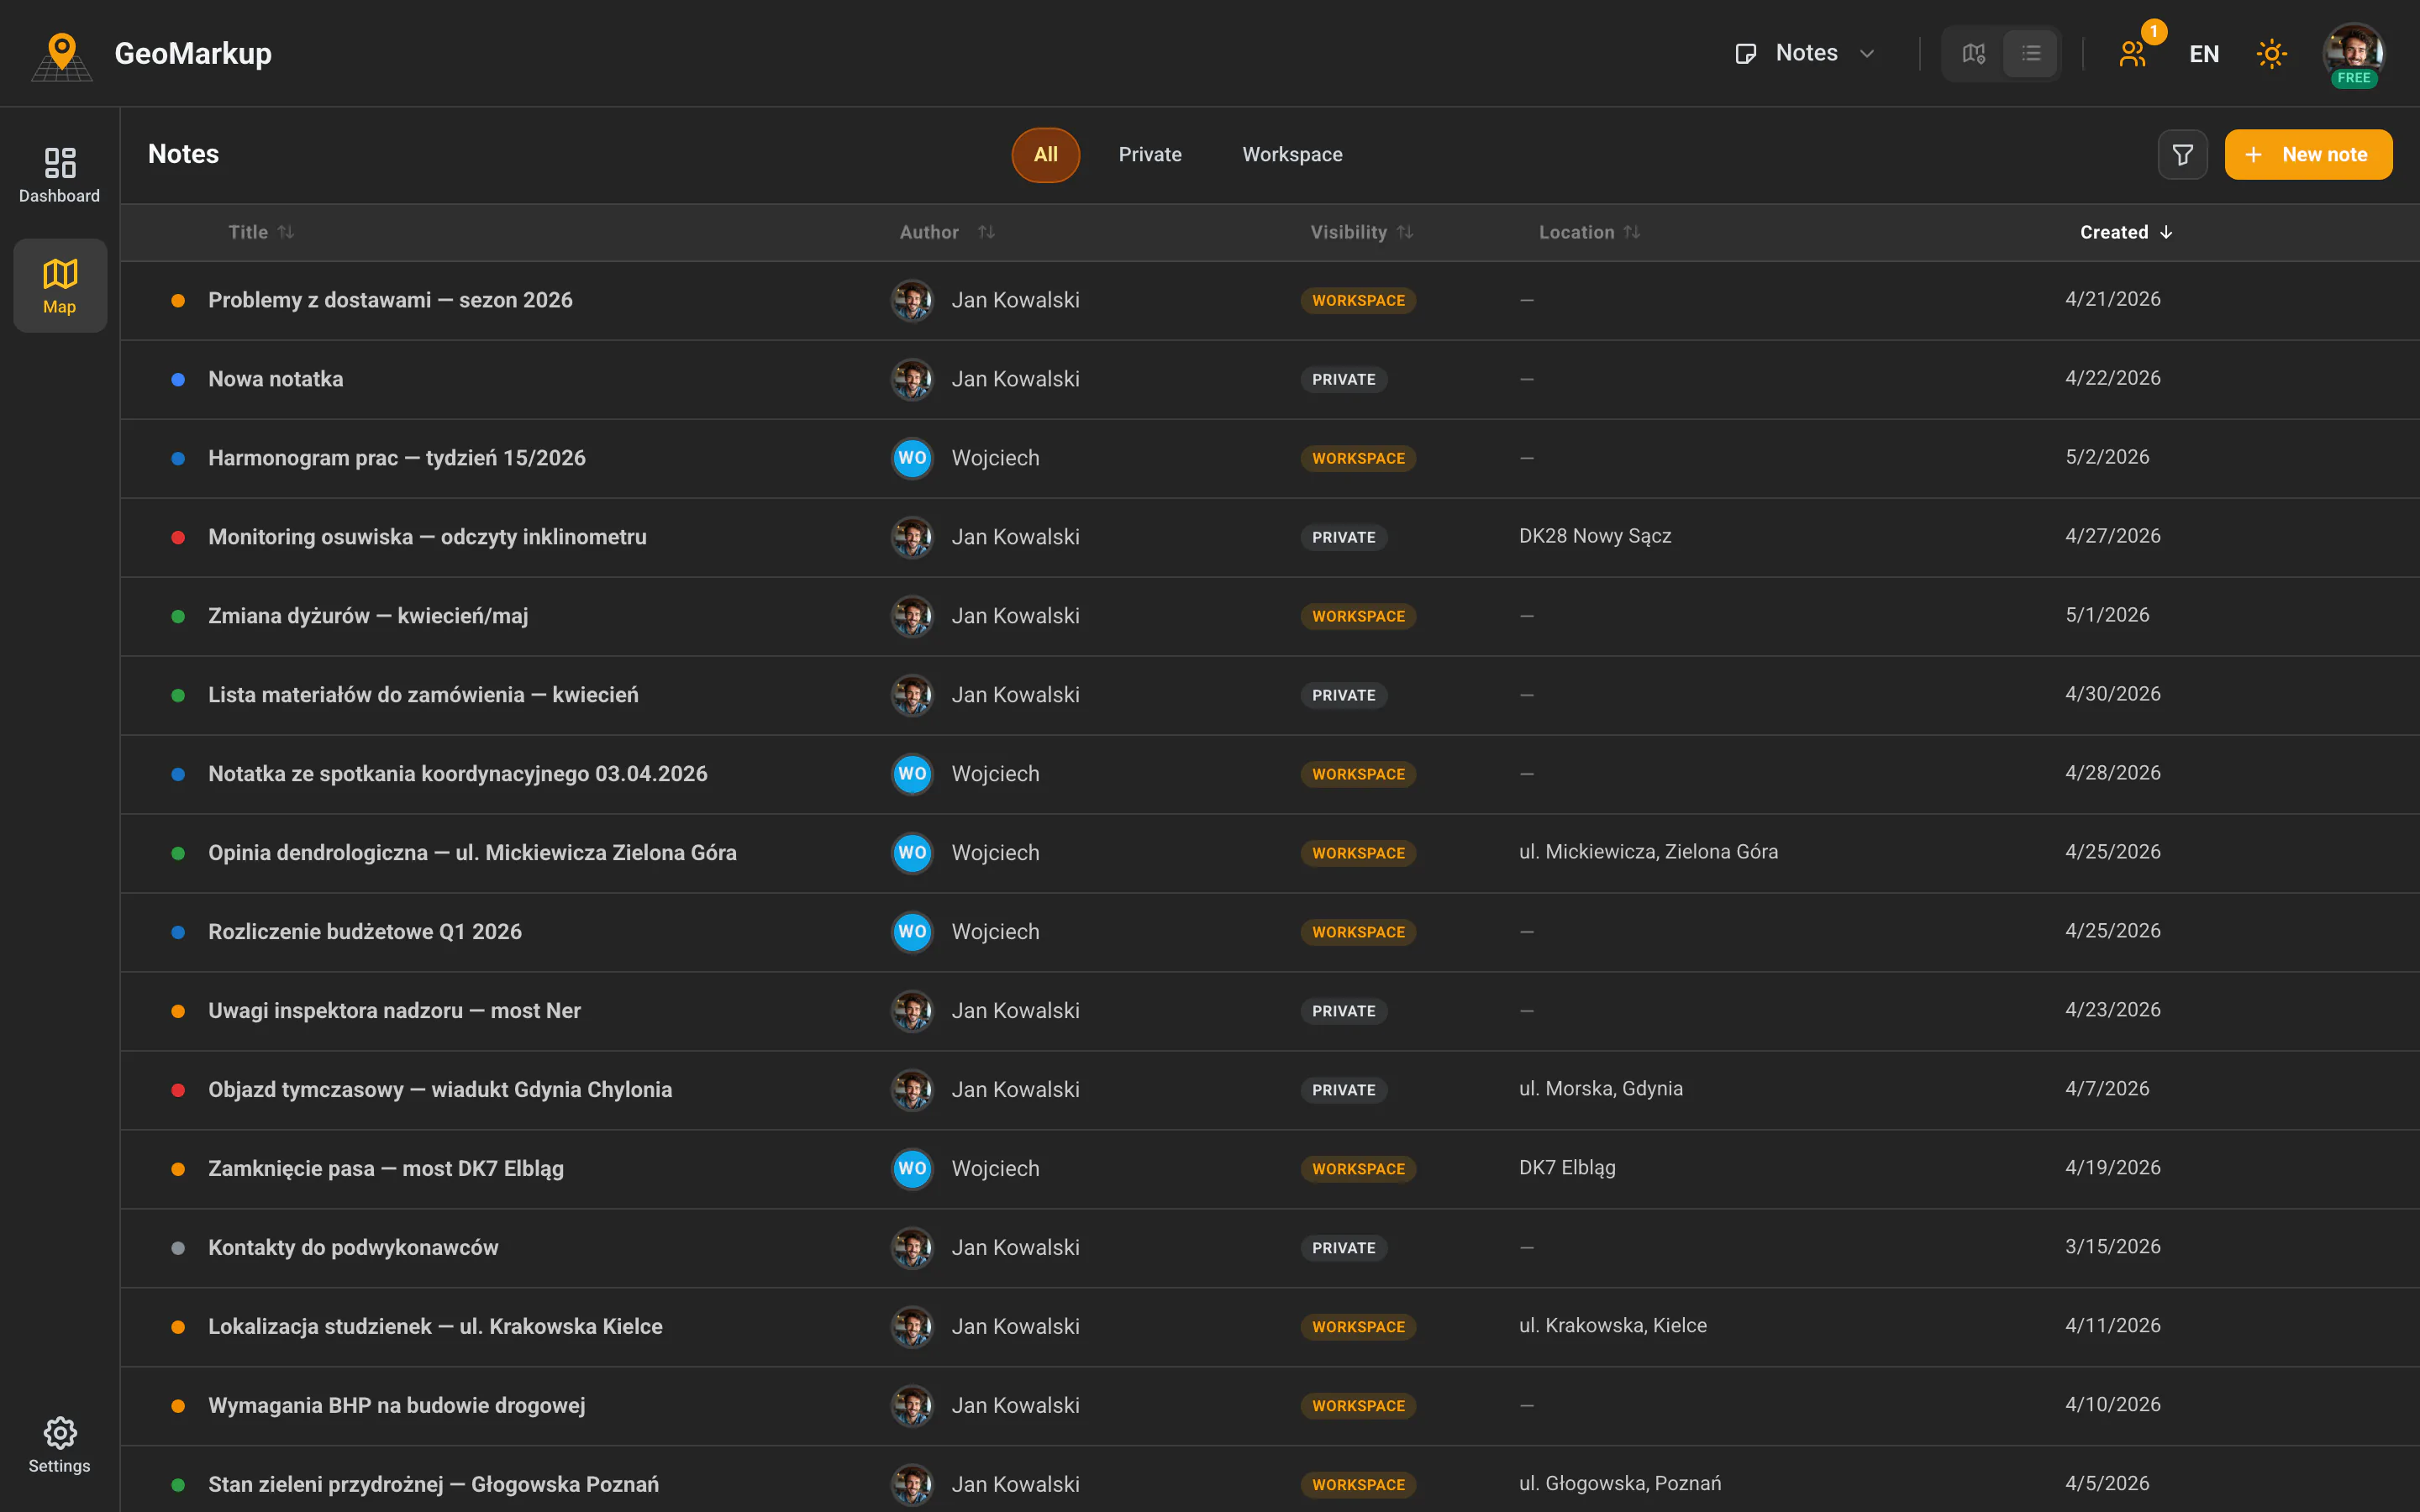Image resolution: width=2420 pixels, height=1512 pixels.
Task: Change language via EN button
Action: tap(2204, 54)
